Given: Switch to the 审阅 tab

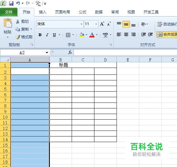Looking at the screenshot, I should (x=115, y=12).
